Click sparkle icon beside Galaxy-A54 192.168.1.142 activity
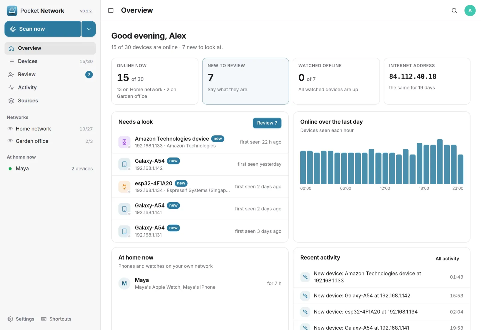 pyautogui.click(x=305, y=296)
